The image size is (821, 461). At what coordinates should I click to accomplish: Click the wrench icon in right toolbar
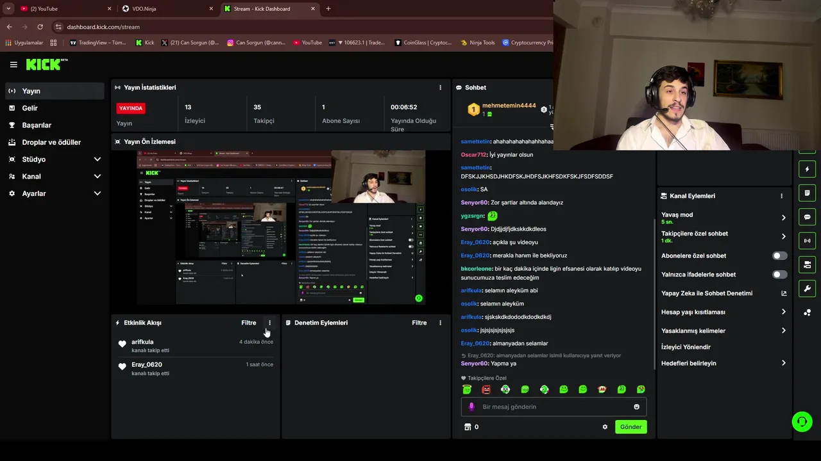click(807, 288)
